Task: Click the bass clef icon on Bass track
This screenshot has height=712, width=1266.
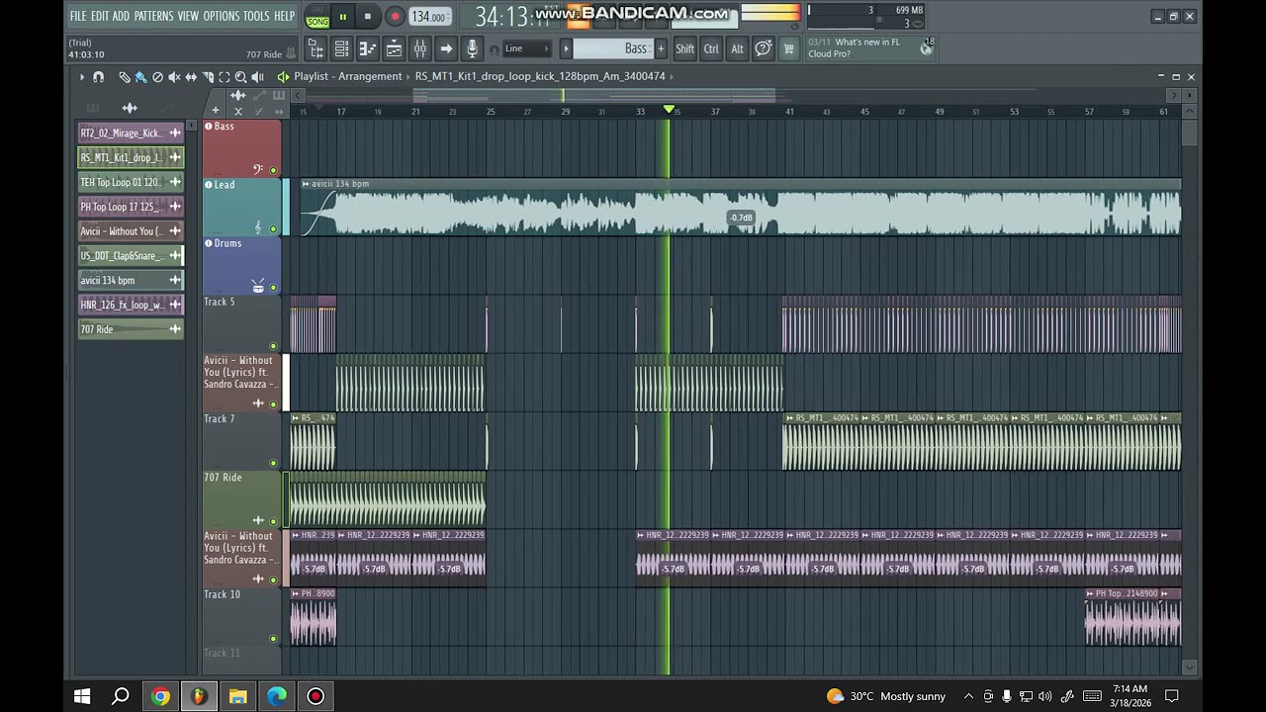Action: click(258, 170)
